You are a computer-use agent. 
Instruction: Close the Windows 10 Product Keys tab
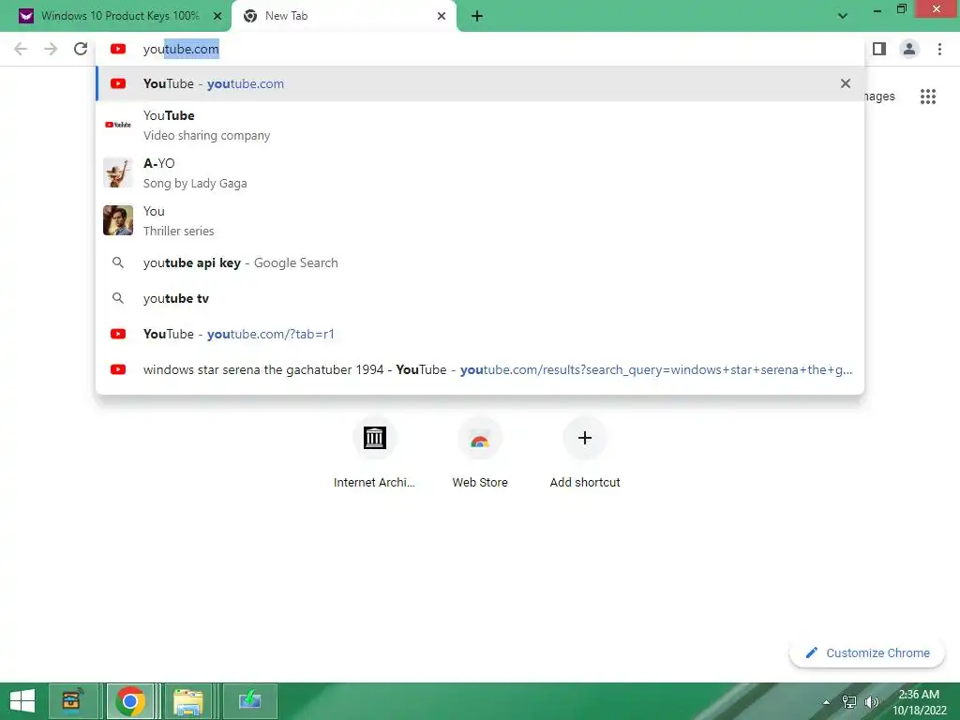[x=217, y=16]
